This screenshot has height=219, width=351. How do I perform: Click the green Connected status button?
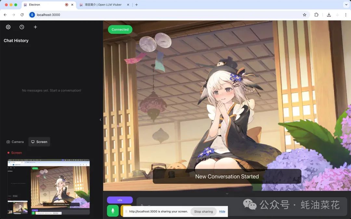pyautogui.click(x=120, y=30)
